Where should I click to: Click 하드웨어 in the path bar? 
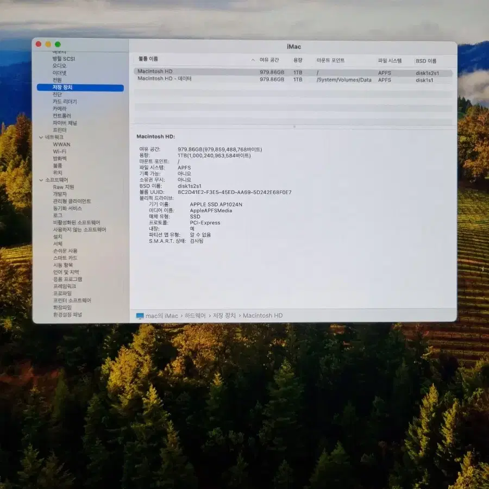[x=195, y=316]
